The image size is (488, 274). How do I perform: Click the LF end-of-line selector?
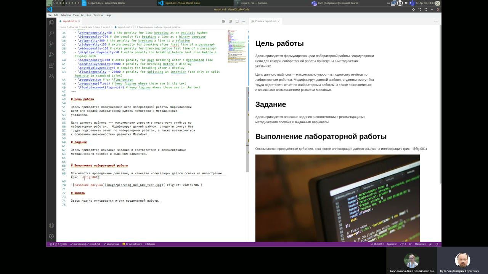click(410, 244)
